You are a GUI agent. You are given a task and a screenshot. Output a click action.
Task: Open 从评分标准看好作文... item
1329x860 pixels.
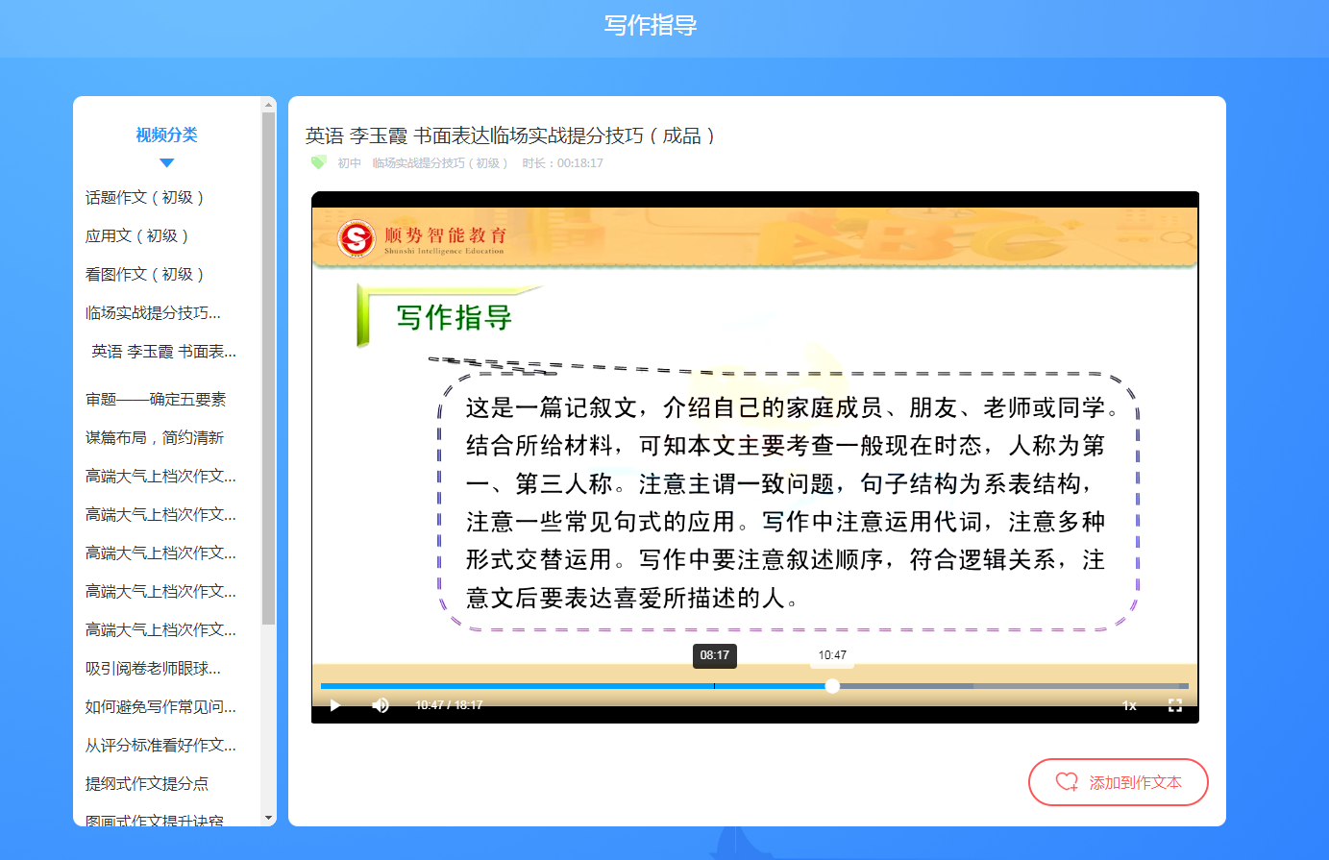pyautogui.click(x=160, y=745)
